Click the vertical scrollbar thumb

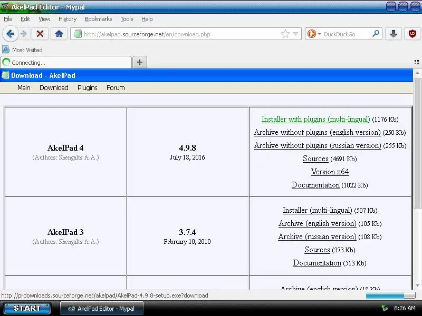click(417, 143)
